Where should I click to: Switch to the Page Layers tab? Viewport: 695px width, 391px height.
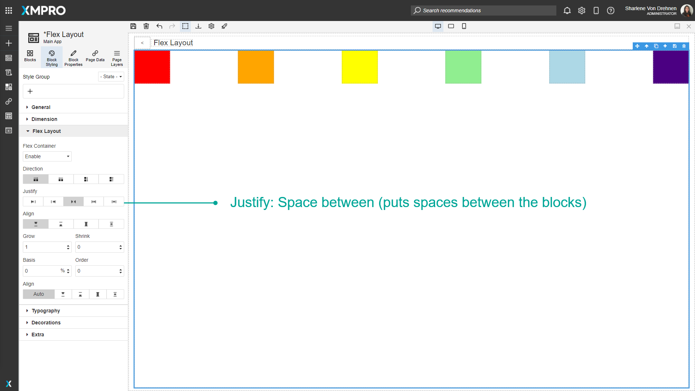(x=117, y=57)
